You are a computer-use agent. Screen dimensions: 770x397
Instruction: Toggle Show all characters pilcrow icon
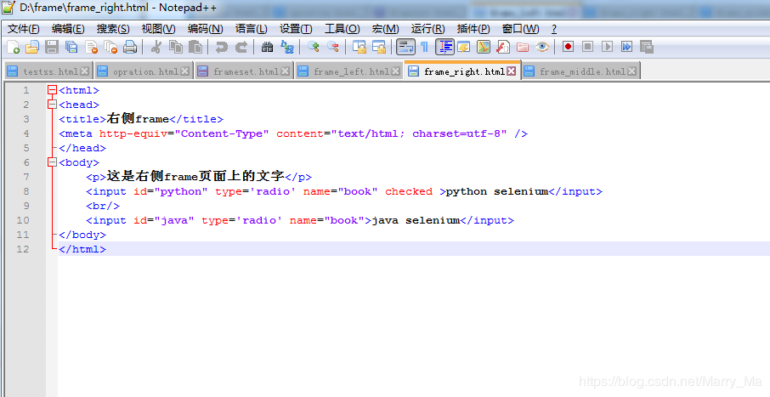[x=425, y=47]
